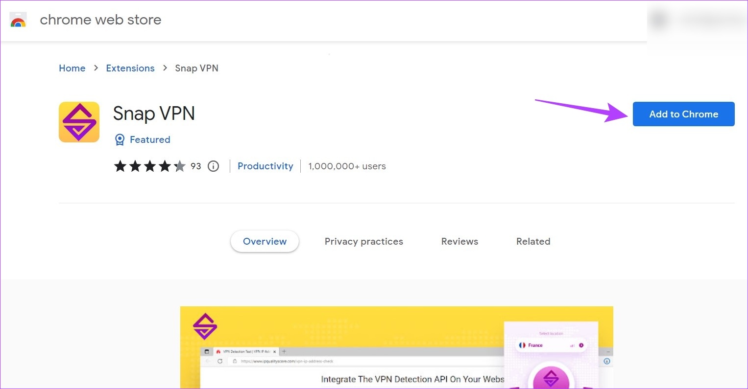This screenshot has height=389, width=748.
Task: Click the Chrome Web Store logo
Action: point(18,20)
